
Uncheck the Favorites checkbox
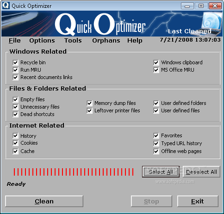(156, 135)
